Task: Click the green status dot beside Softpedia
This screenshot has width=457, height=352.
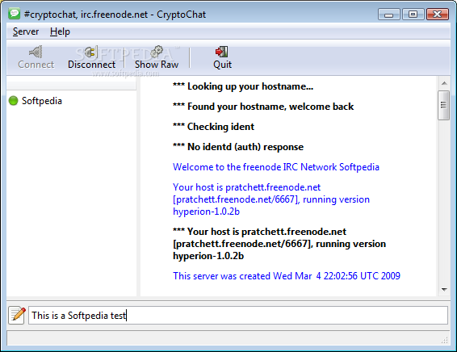Action: tap(14, 101)
